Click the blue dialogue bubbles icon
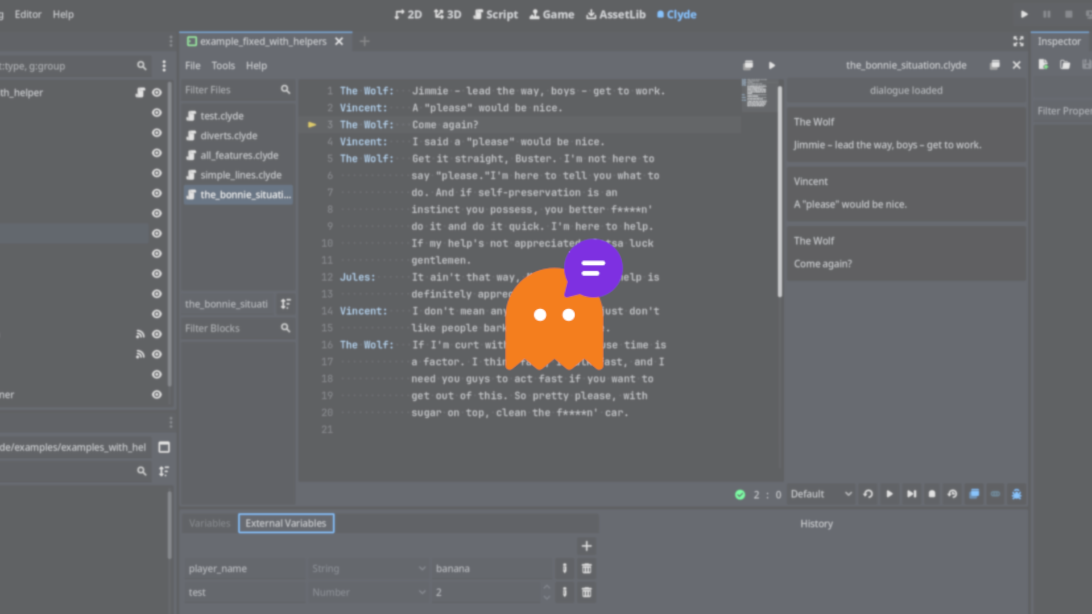This screenshot has width=1092, height=614. click(x=974, y=494)
